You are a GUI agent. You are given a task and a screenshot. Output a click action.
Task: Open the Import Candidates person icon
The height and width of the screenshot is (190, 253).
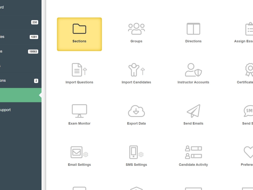pos(136,70)
